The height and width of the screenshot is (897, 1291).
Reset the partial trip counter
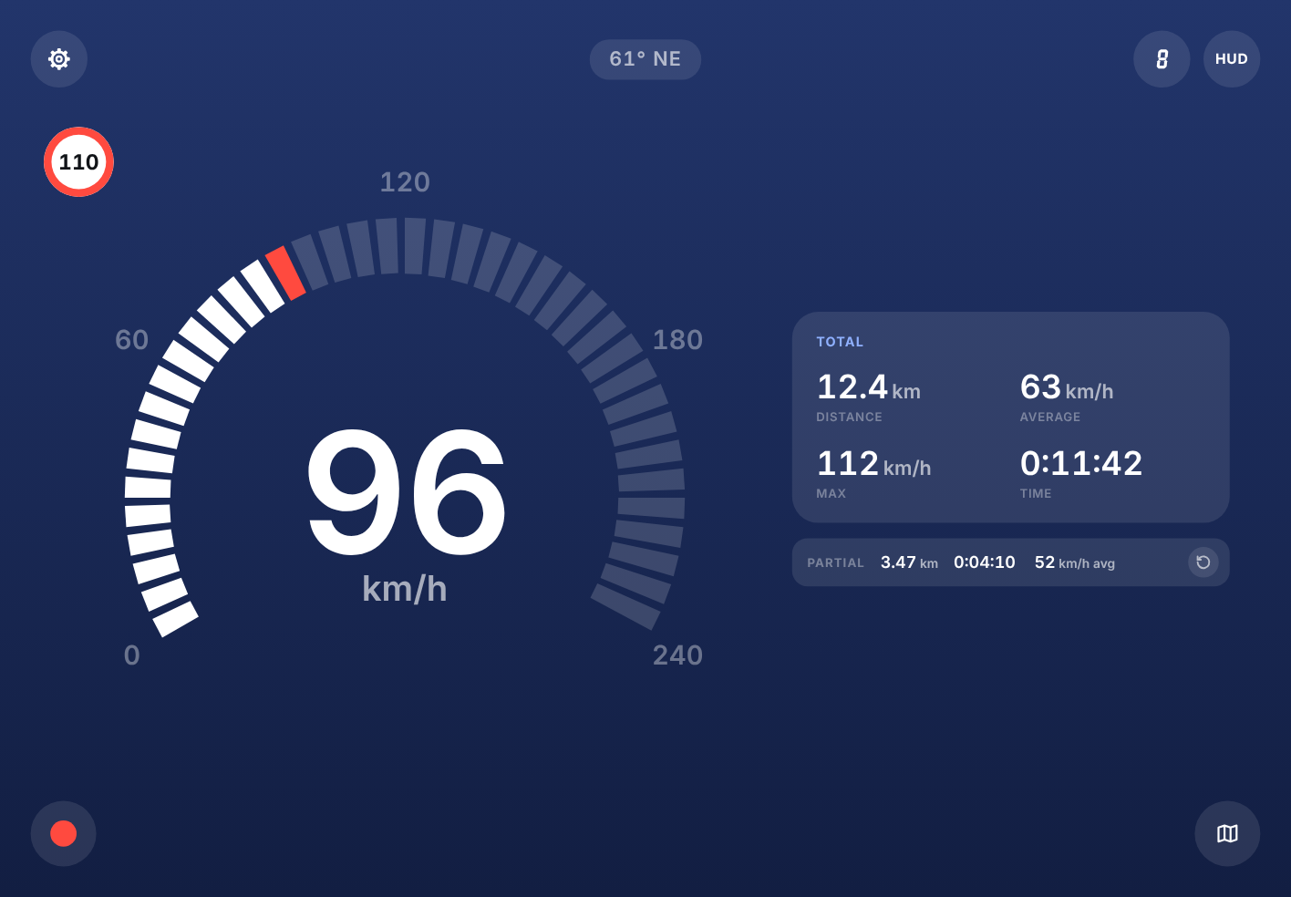1203,562
